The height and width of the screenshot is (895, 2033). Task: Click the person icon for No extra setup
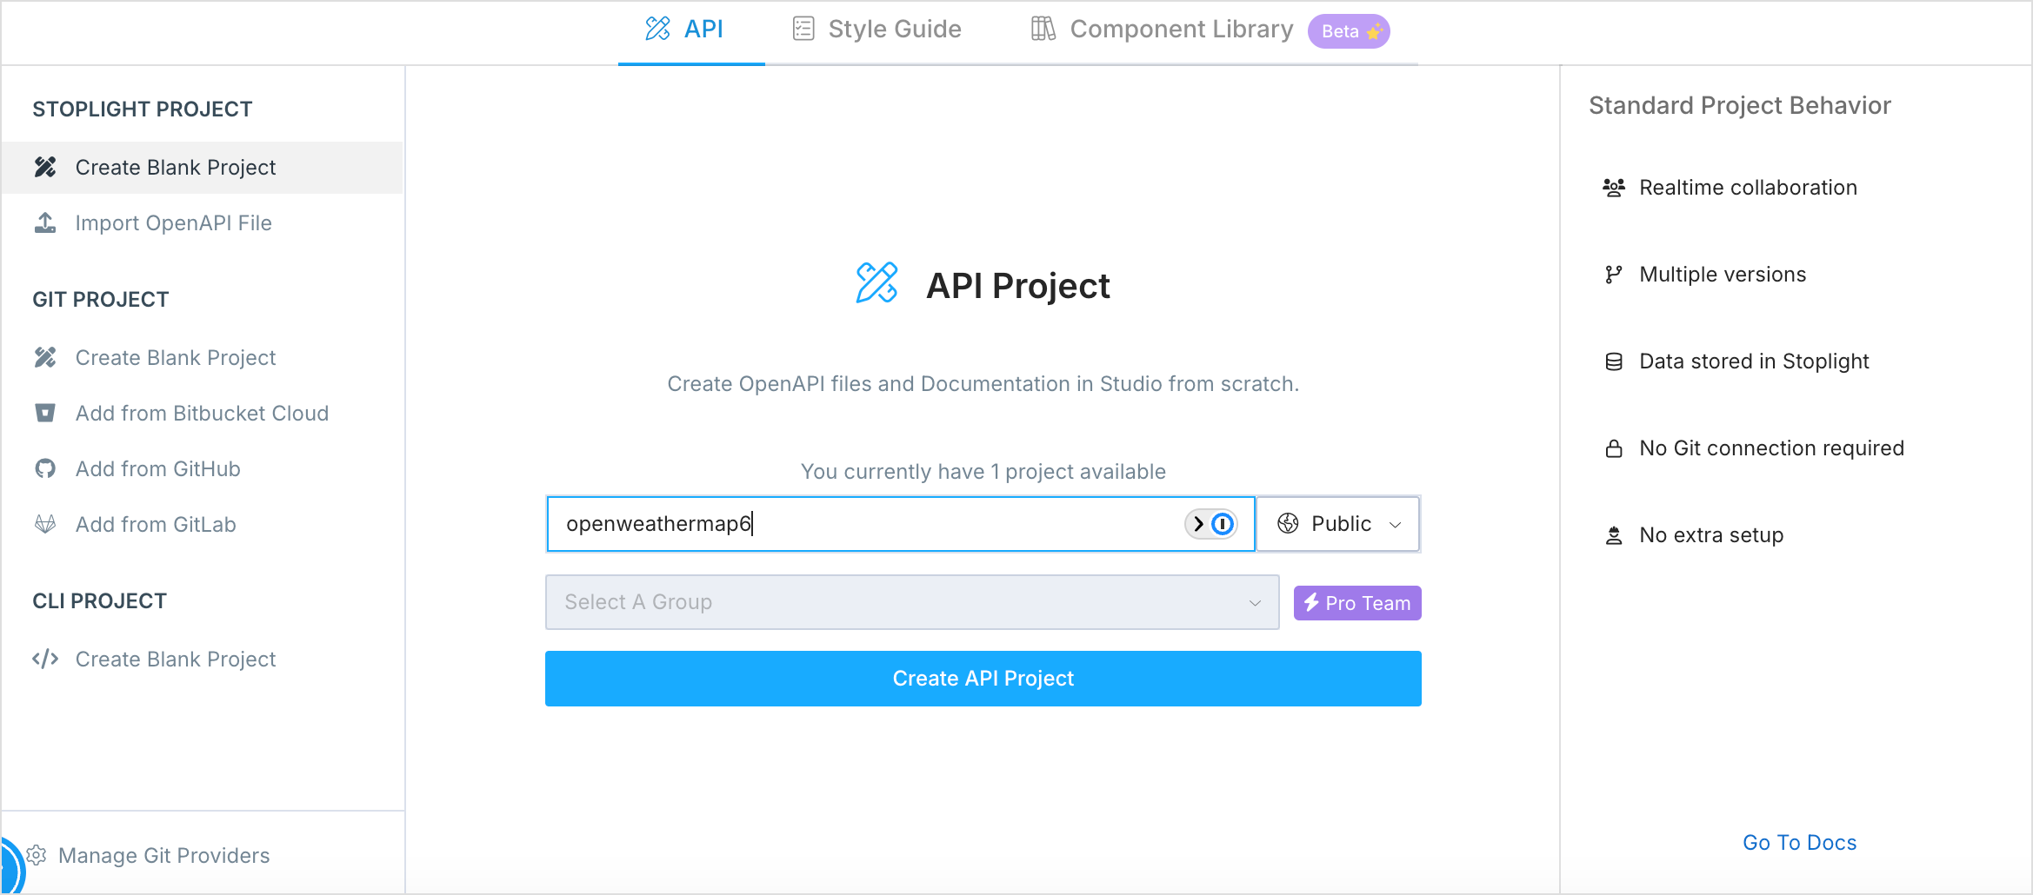[x=1614, y=535]
